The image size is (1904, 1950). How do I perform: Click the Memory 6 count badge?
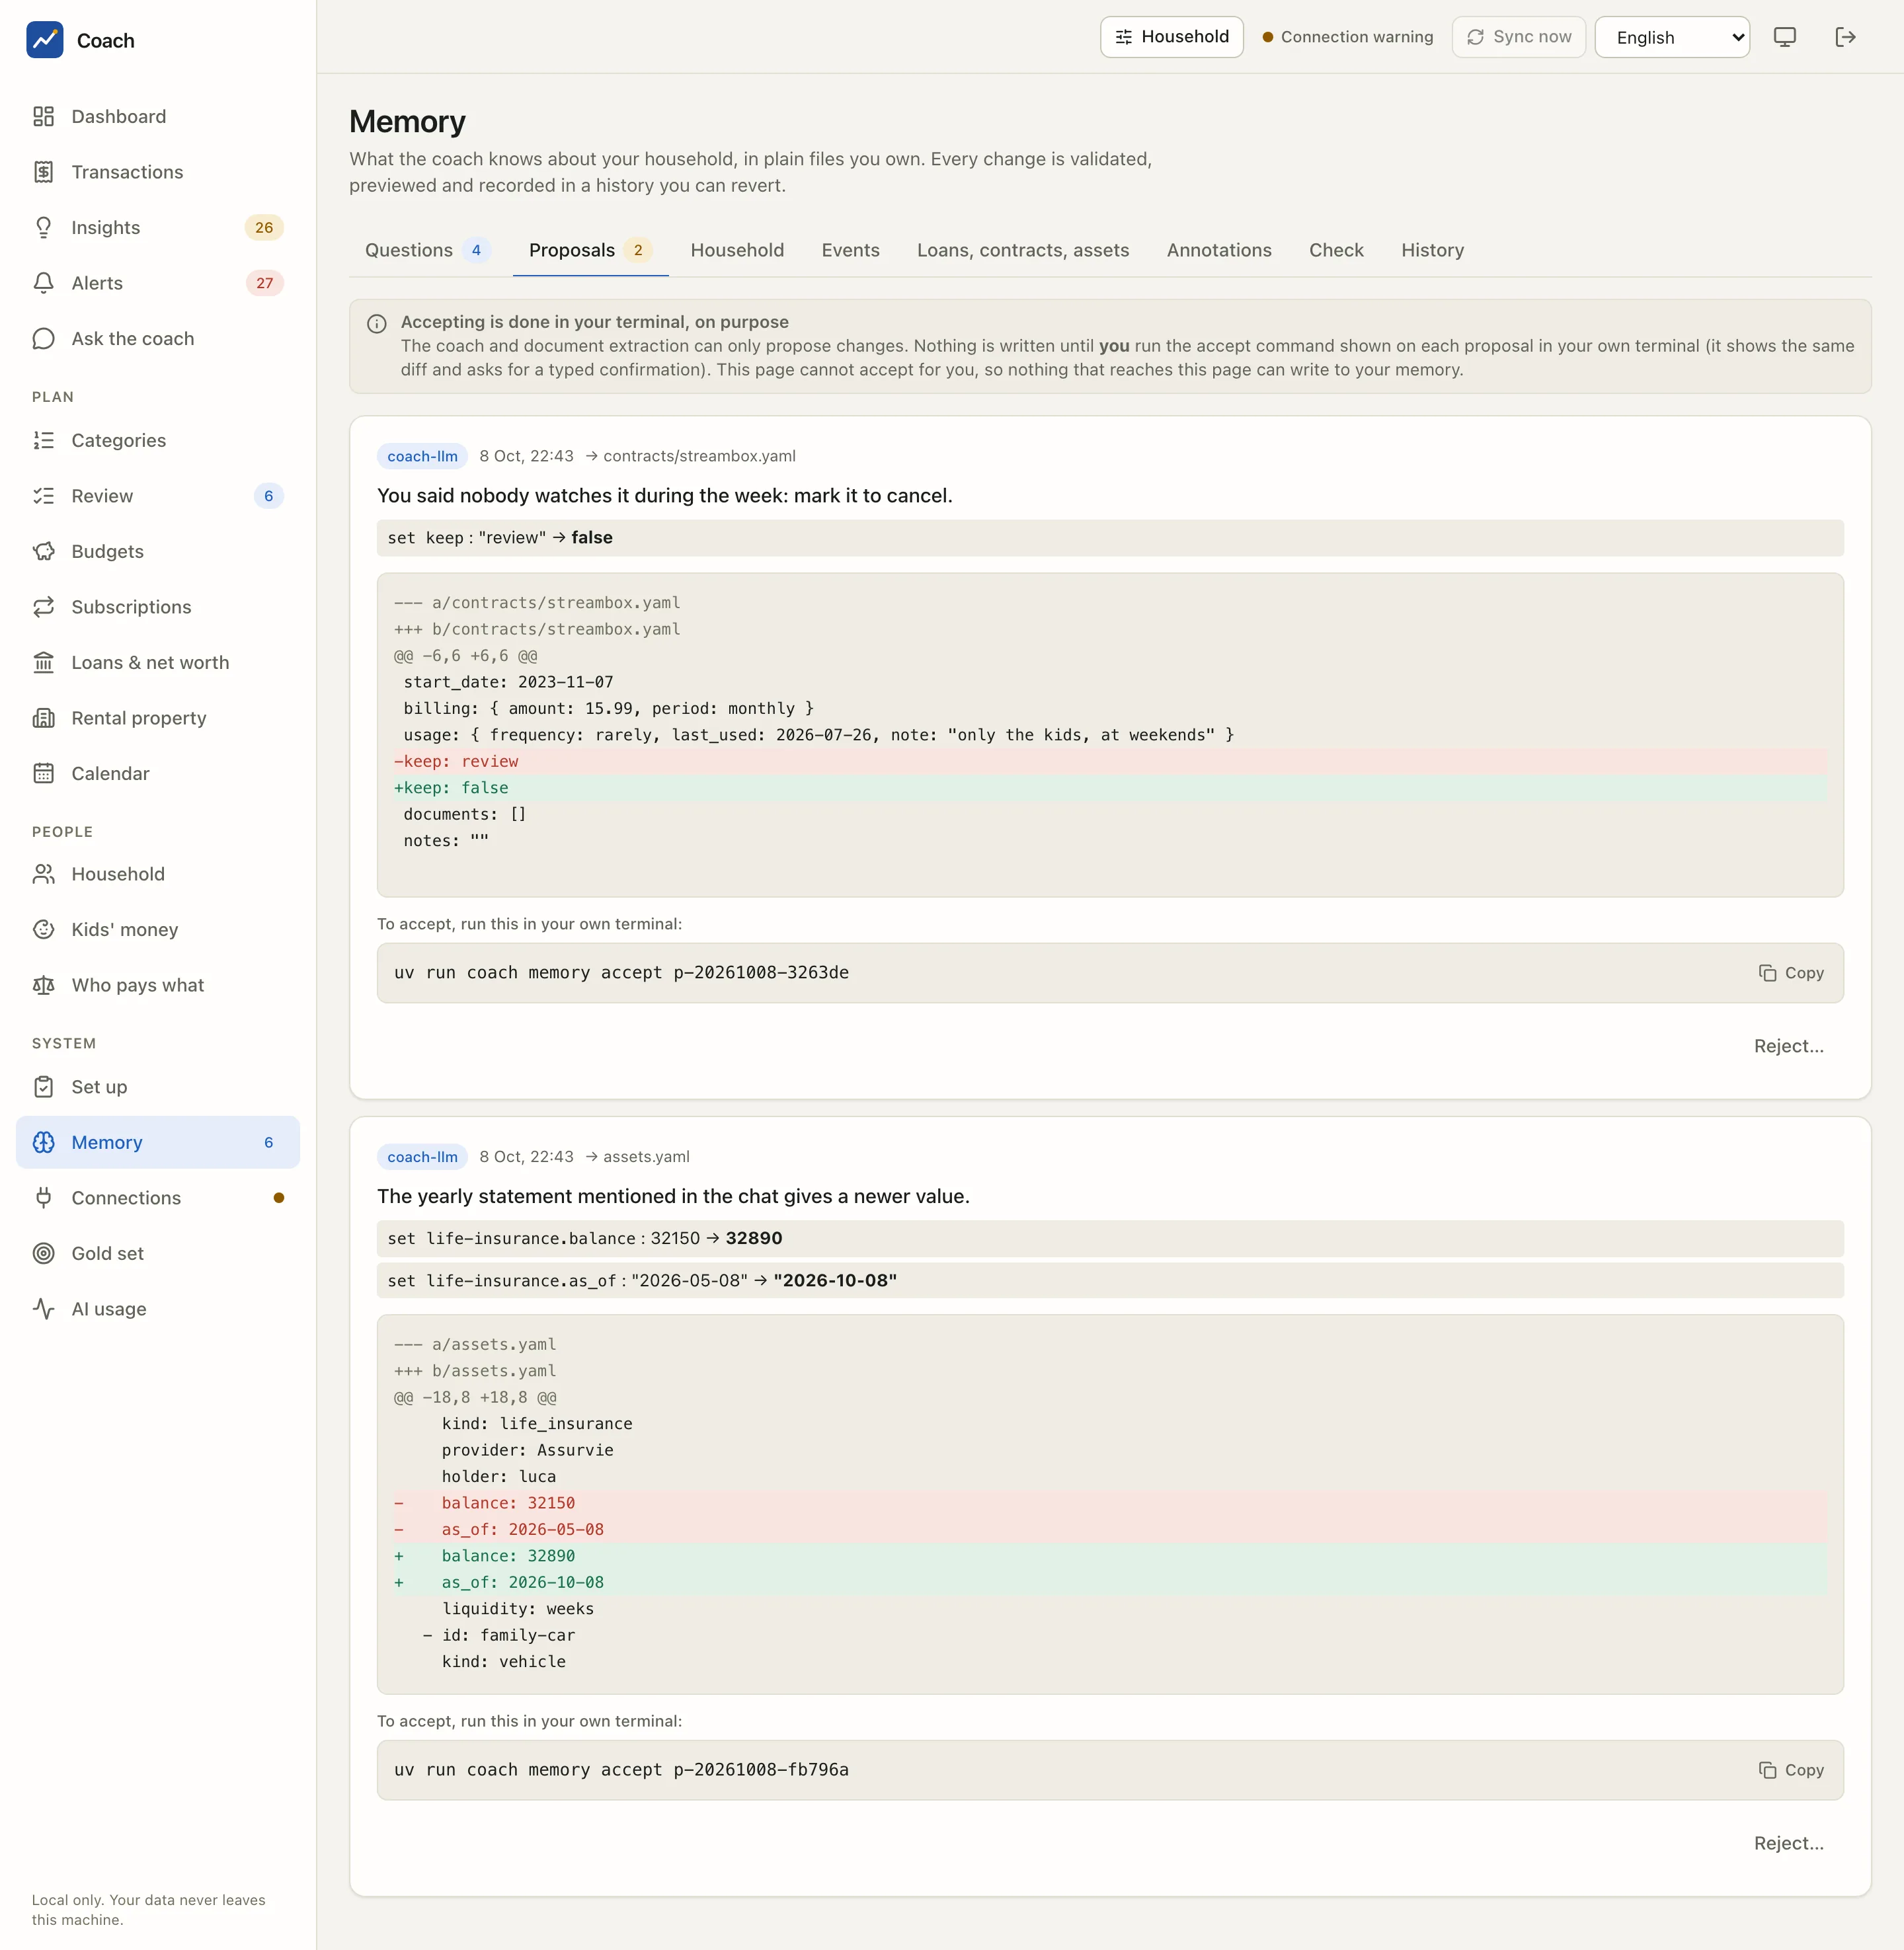click(268, 1142)
